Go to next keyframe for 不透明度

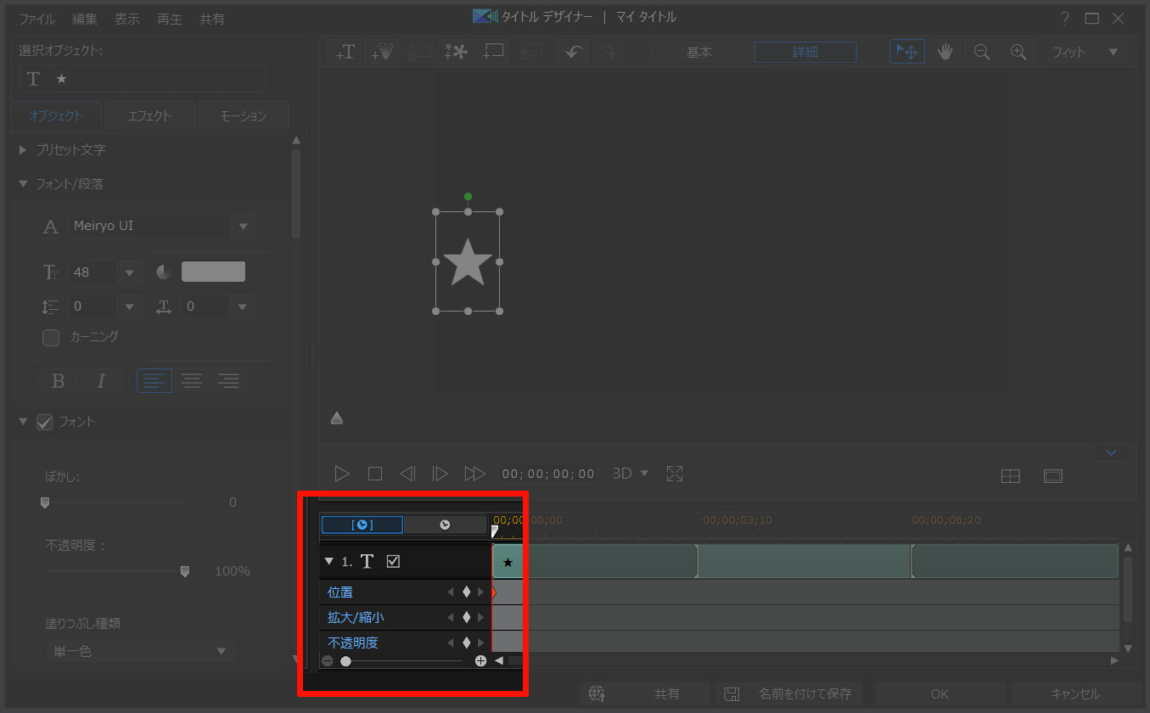pyautogui.click(x=481, y=643)
